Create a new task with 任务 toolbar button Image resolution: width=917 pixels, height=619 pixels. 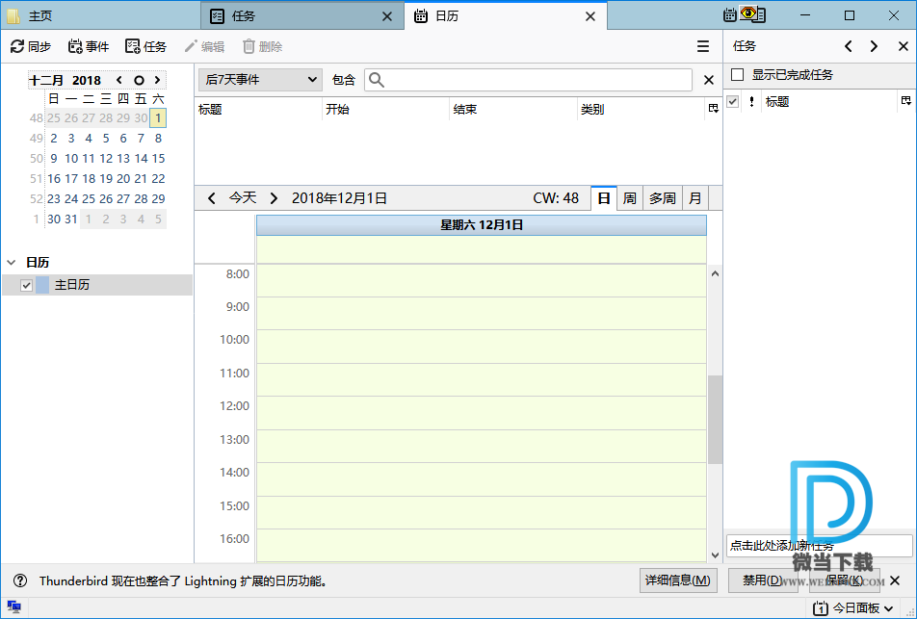click(x=145, y=46)
